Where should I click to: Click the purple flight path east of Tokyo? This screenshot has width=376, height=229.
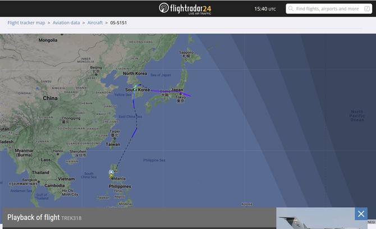[186, 94]
